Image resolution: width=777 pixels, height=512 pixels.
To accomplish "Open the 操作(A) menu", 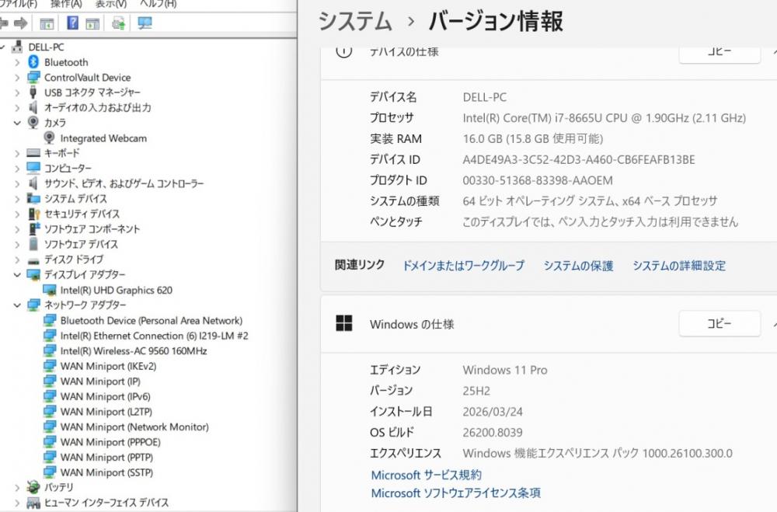I will pyautogui.click(x=66, y=3).
